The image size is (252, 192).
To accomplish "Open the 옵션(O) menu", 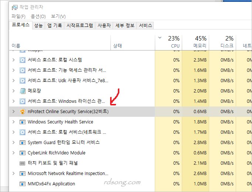I will tap(38, 17).
